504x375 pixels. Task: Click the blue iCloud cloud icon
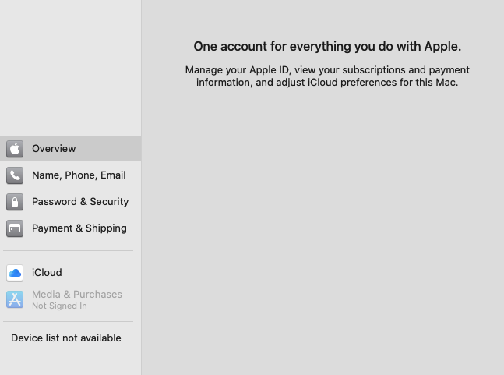pos(15,273)
